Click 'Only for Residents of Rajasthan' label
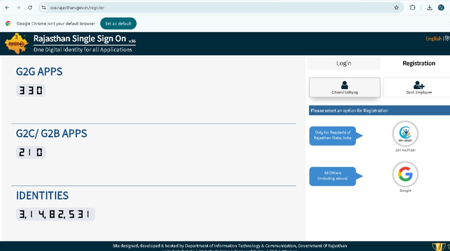This screenshot has width=450, height=251. [333, 136]
